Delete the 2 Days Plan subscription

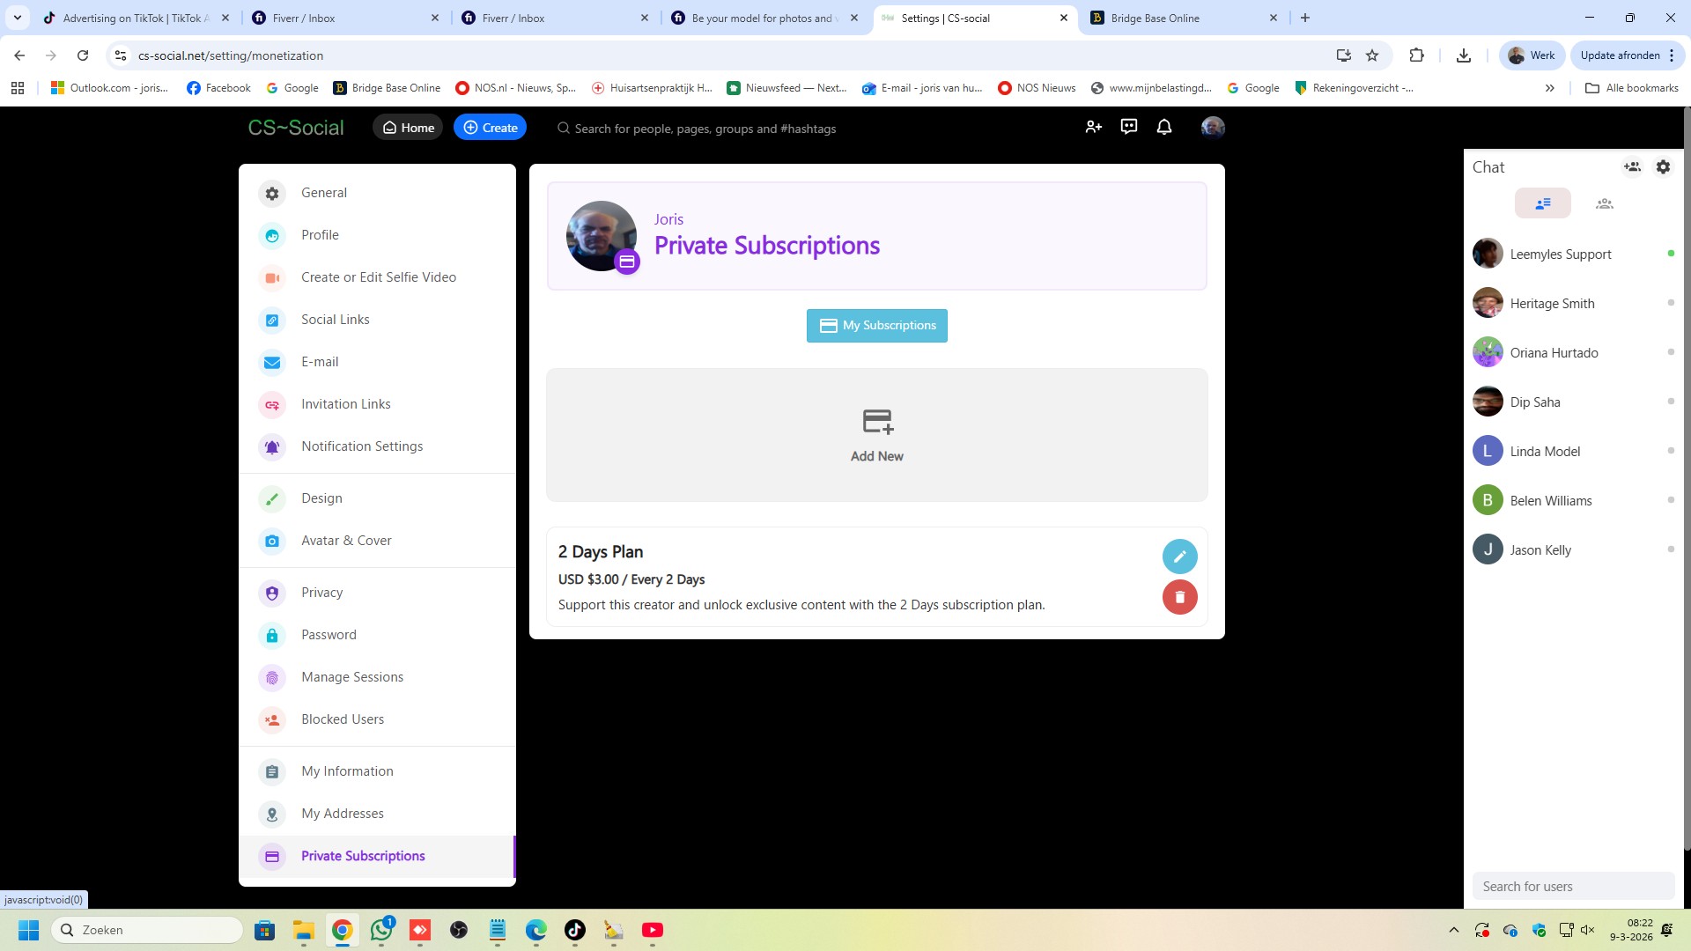tap(1179, 597)
